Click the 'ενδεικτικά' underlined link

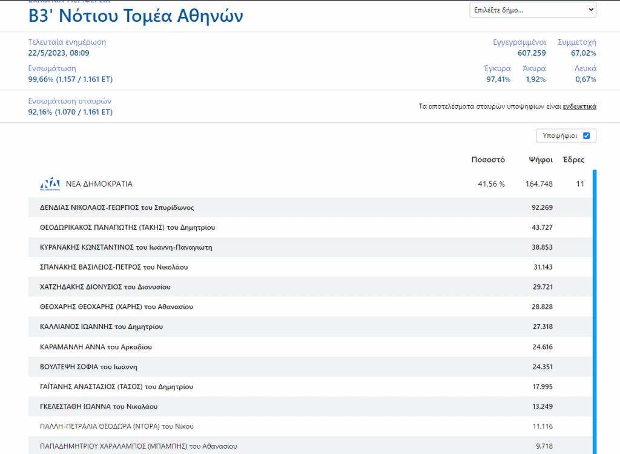pyautogui.click(x=579, y=107)
